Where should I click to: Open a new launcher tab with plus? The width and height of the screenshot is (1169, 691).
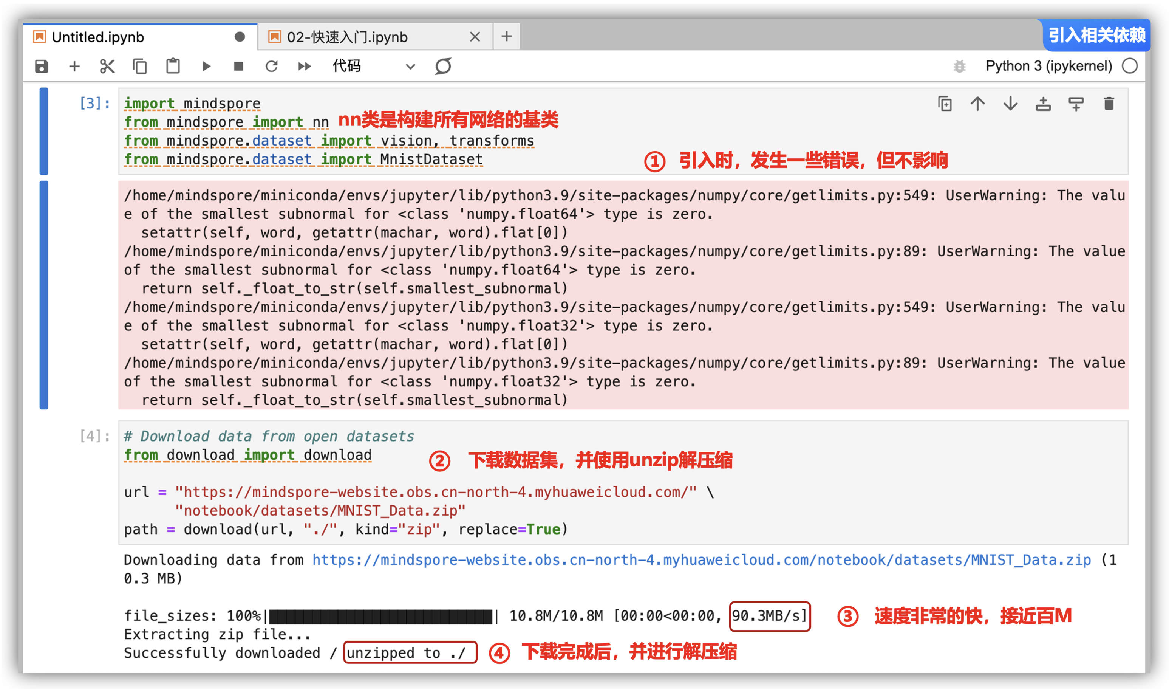pyautogui.click(x=506, y=36)
